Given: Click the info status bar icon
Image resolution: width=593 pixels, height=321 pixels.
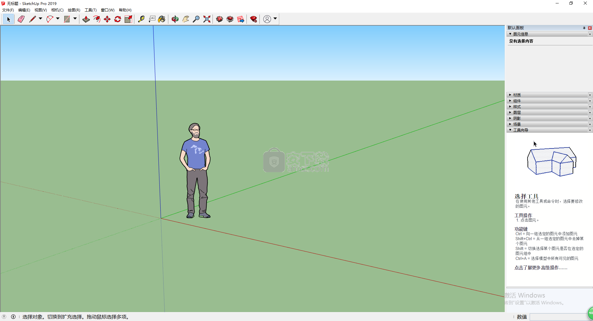Looking at the screenshot, I should (x=13, y=317).
